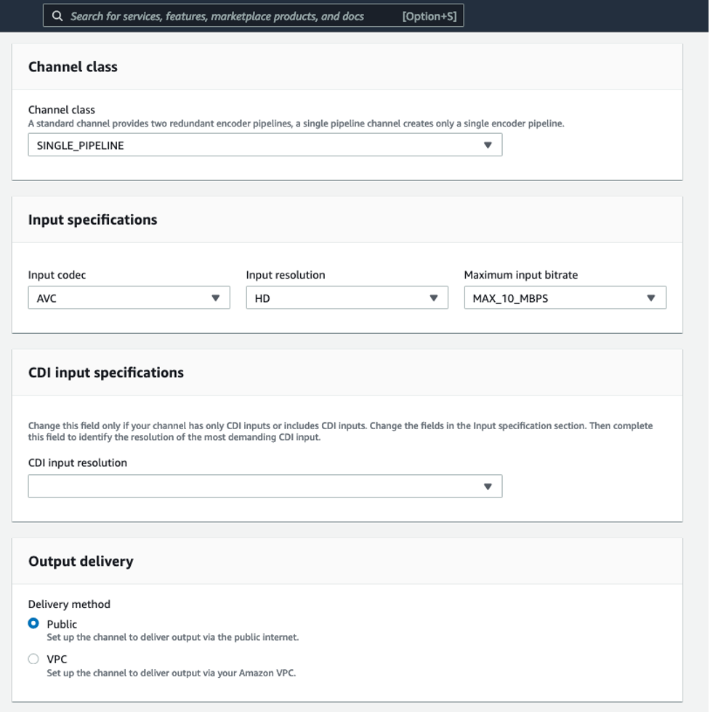This screenshot has width=710, height=712.
Task: Click the Input specifications section title
Action: 92,220
